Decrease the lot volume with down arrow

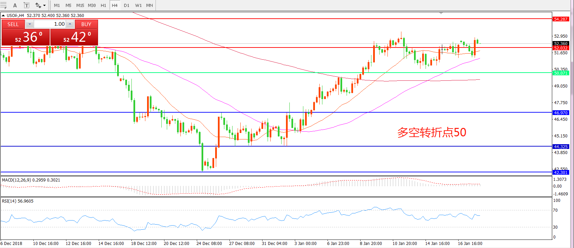[30, 24]
